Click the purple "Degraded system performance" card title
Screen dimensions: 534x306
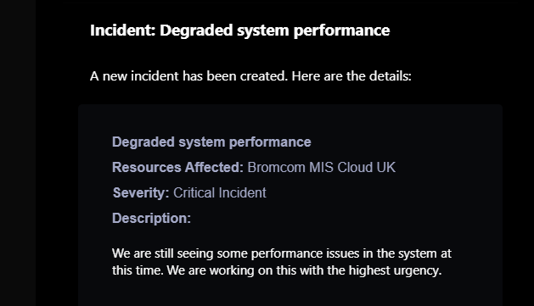(x=211, y=142)
